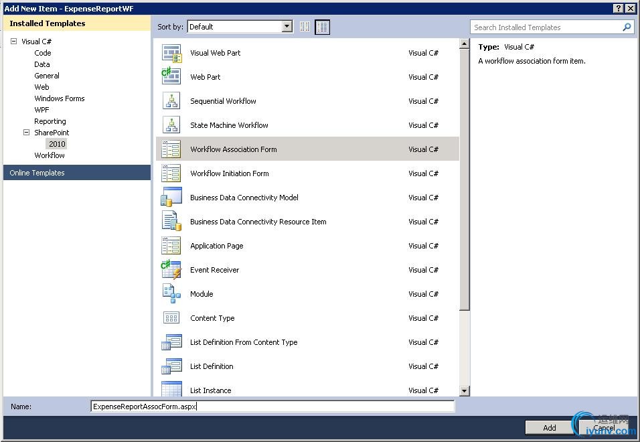This screenshot has height=442, width=640.
Task: Click the scrollbar down arrow
Action: coord(464,391)
